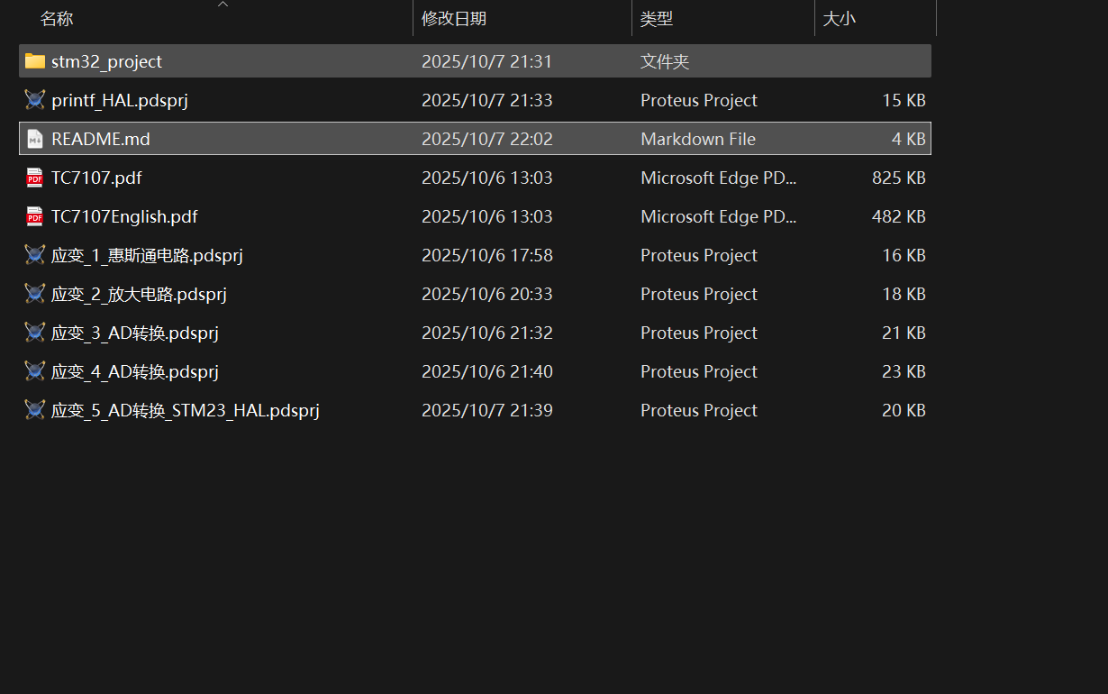Sort files by the 大小 column header

coord(840,19)
